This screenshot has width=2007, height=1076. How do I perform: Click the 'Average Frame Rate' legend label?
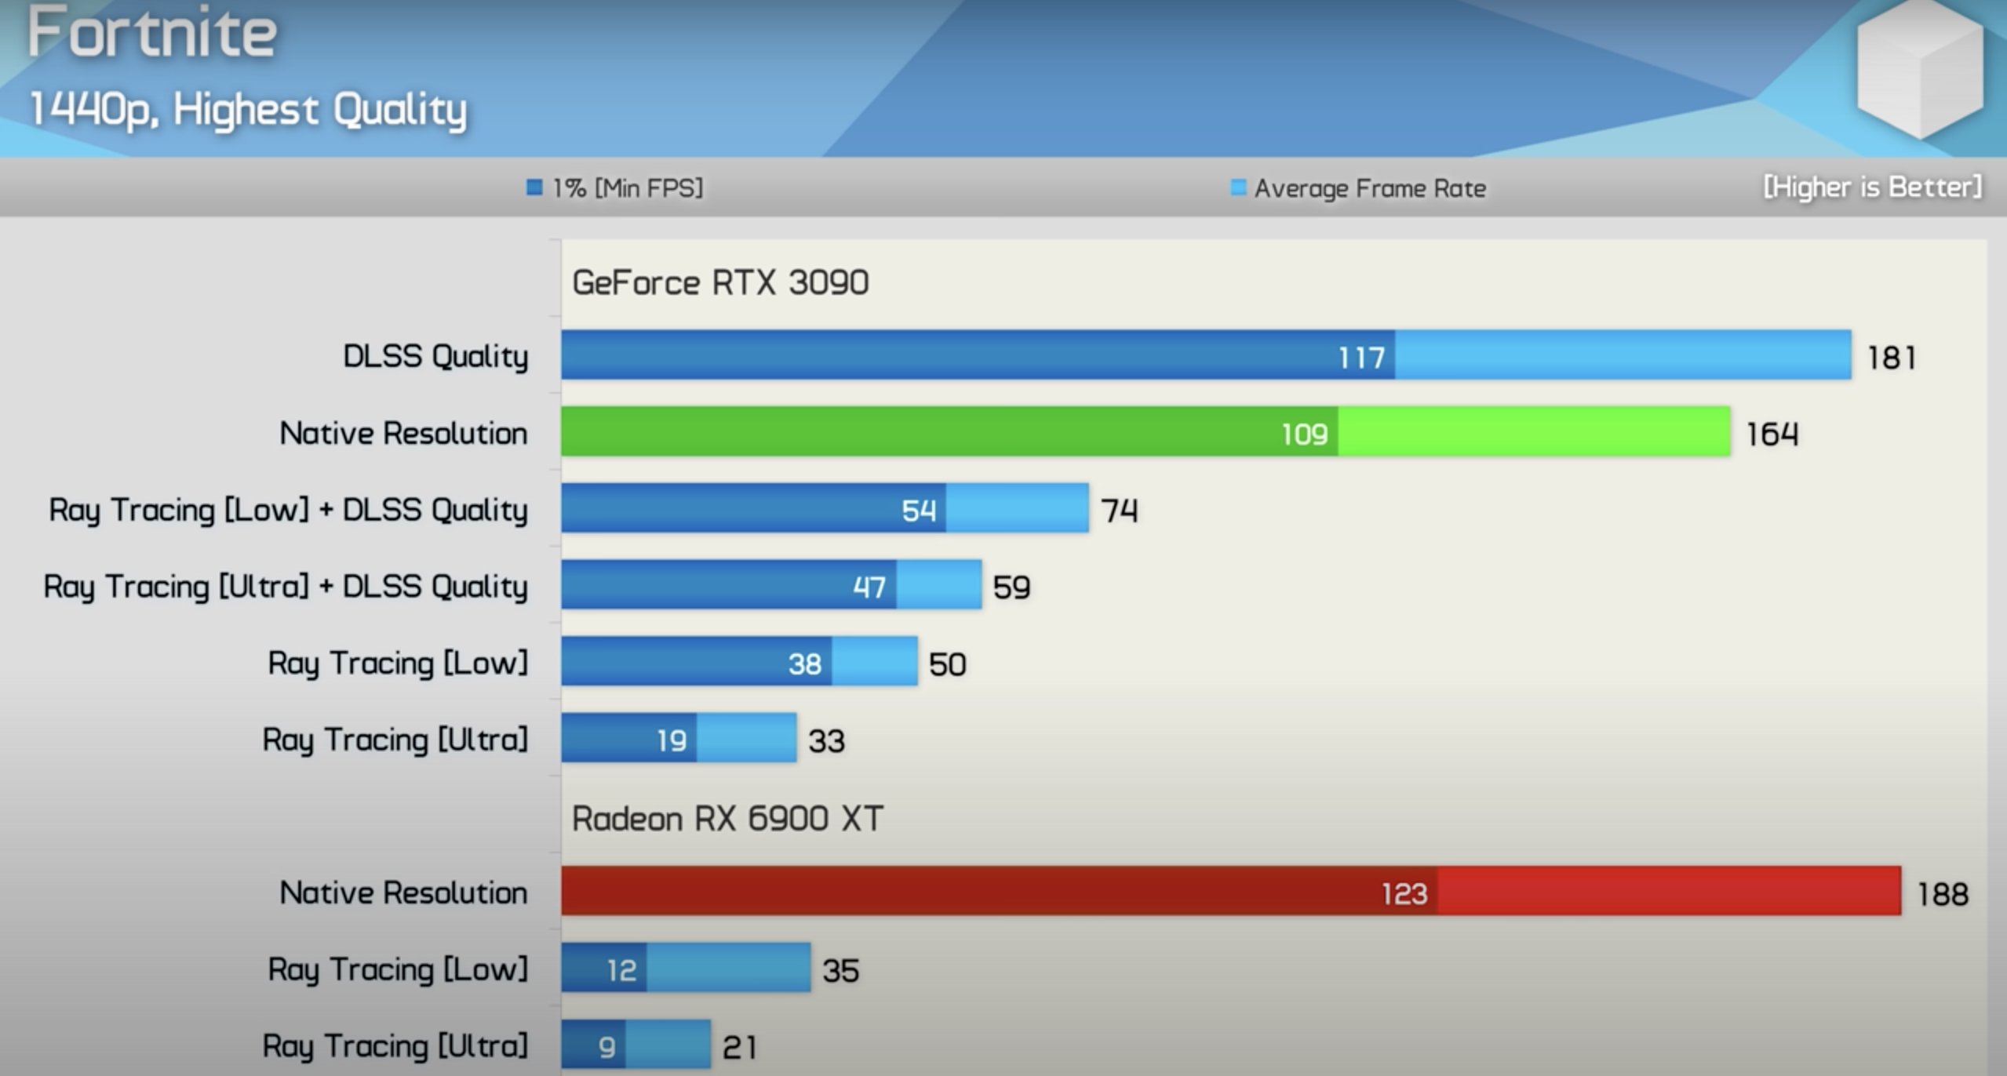(x=1370, y=188)
